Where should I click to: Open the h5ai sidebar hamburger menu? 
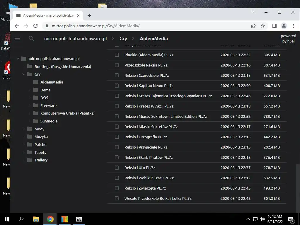[17, 38]
